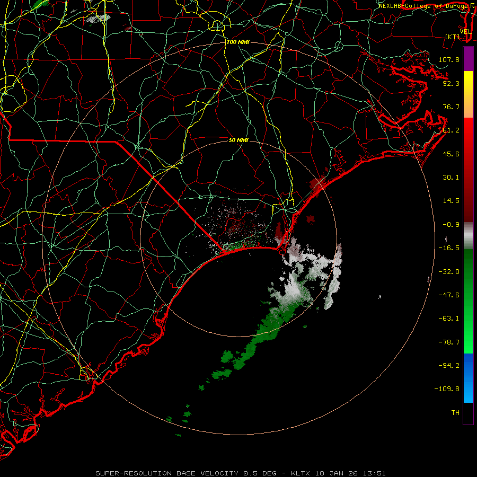
Task: Pick the red segment of the velocity scale
Action: coord(468,170)
